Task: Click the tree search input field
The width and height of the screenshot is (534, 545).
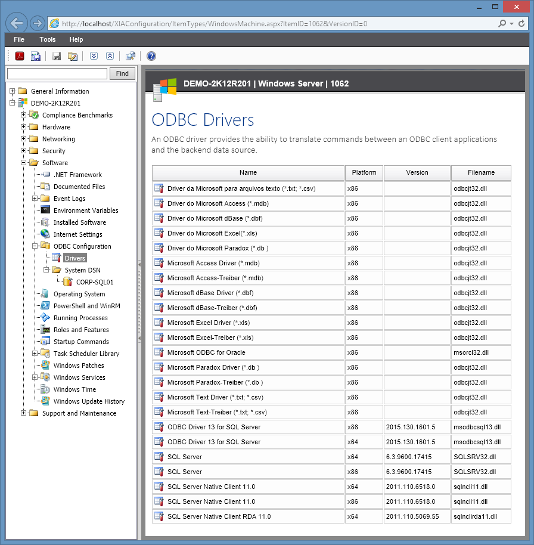Action: coord(57,73)
